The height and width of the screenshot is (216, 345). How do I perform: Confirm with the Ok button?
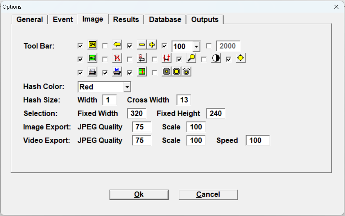click(x=139, y=195)
